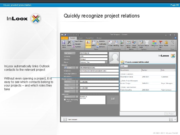This screenshot has height=135, width=180.
Task: Open dropdown arrow next to Mobile phone
Action: (x=77, y=91)
